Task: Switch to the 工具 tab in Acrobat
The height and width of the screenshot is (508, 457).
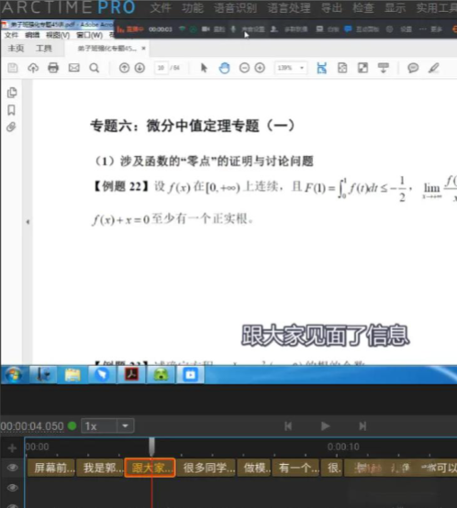Action: click(x=44, y=49)
